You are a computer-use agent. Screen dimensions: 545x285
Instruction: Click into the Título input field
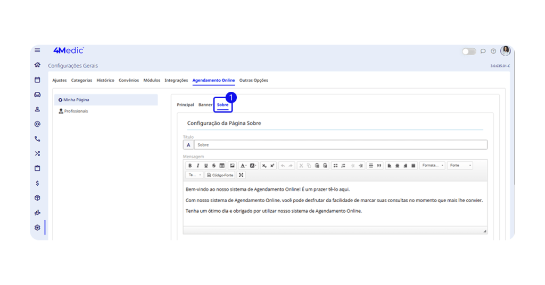coord(340,145)
